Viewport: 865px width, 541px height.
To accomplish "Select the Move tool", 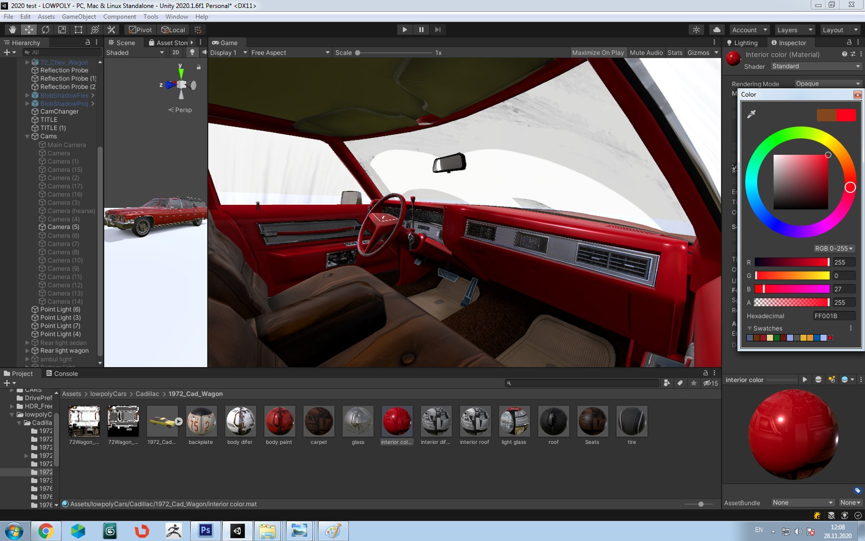I will pos(29,30).
